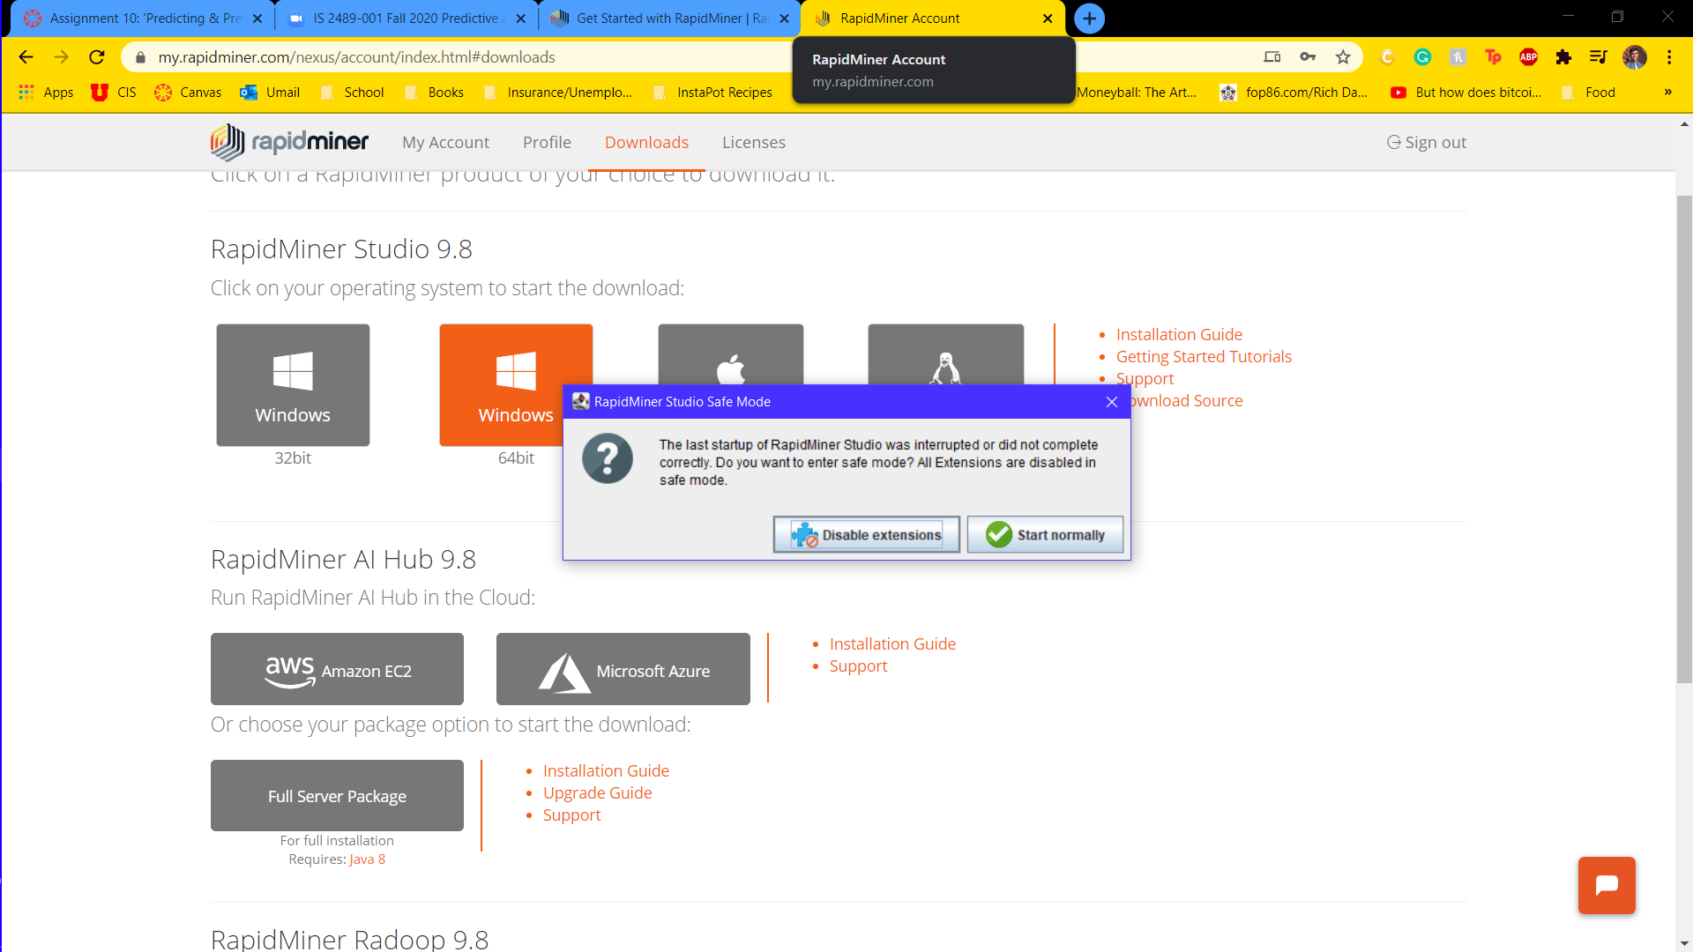
Task: Click the Linux penguin download tile
Action: tap(945, 354)
